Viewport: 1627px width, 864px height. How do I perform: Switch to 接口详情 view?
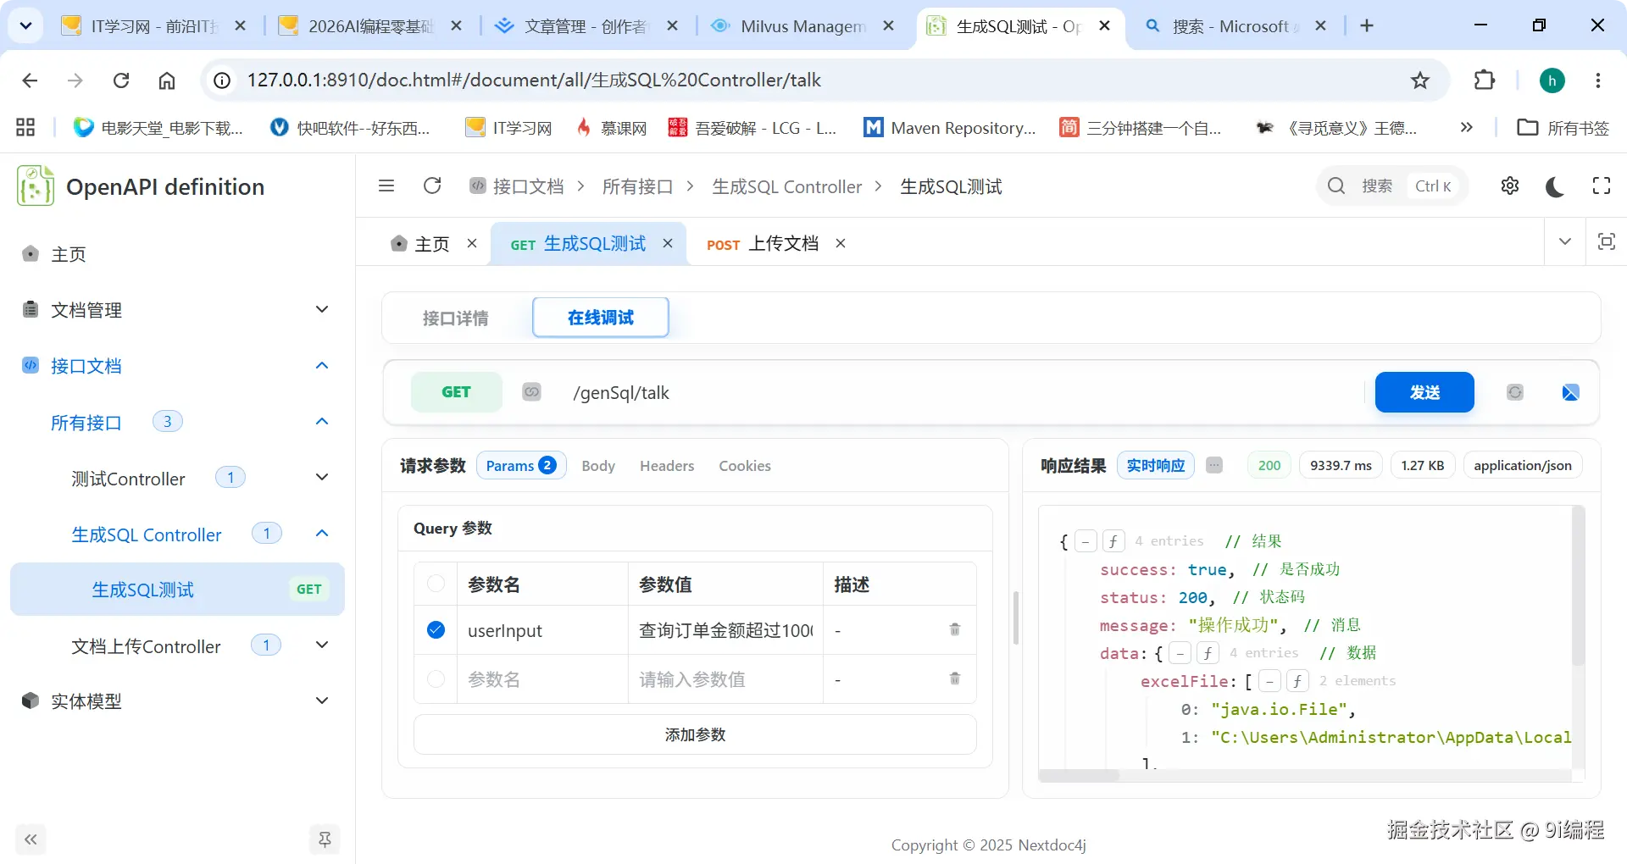pos(455,318)
